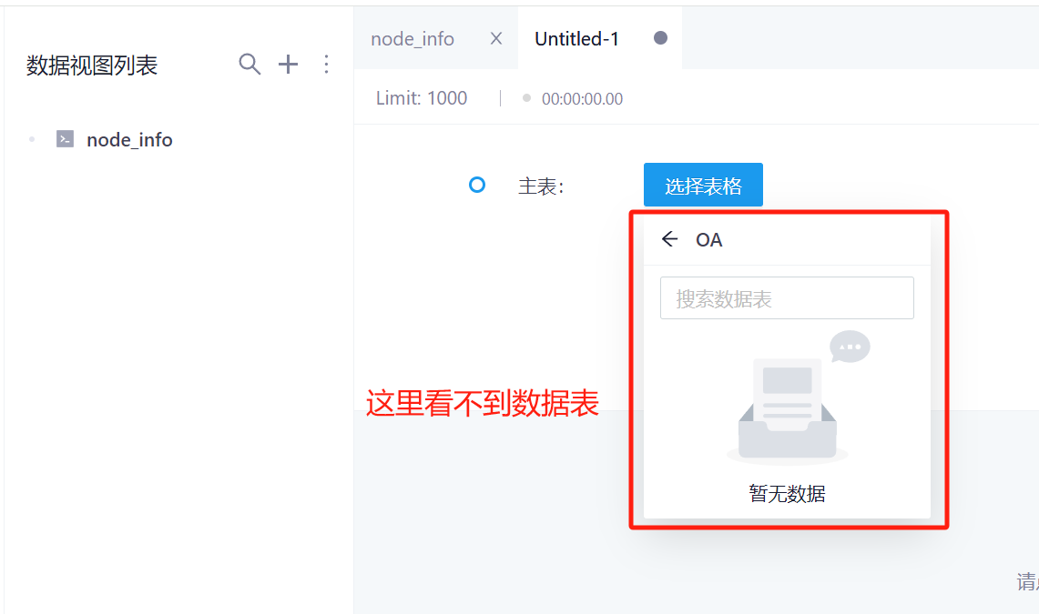The height and width of the screenshot is (614, 1039).
Task: Select node_info terminal icon in sidebar
Action: (x=65, y=139)
